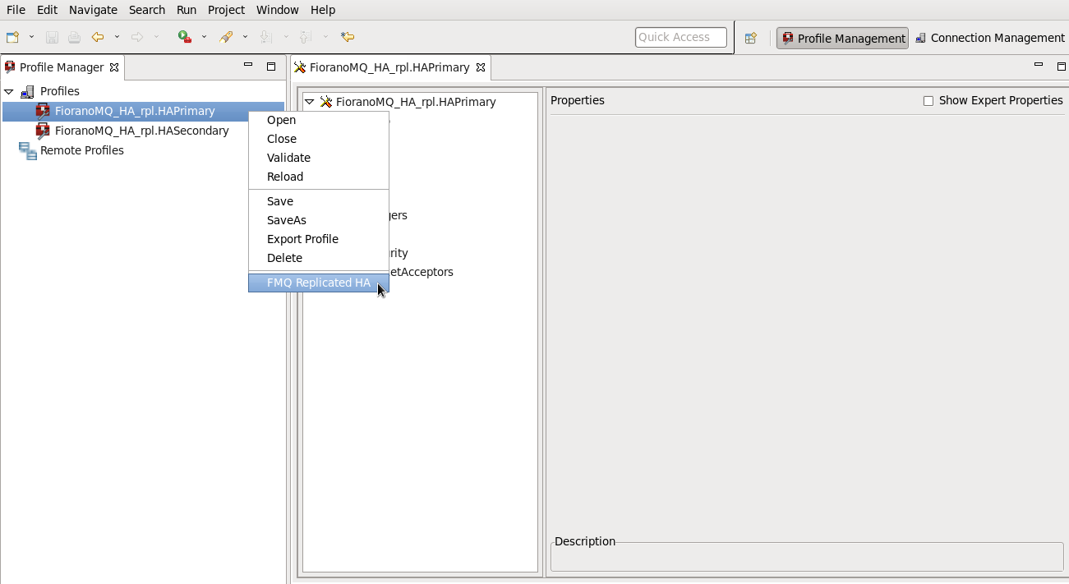Click the Properties heading in the editor
The width and height of the screenshot is (1069, 584).
578,100
